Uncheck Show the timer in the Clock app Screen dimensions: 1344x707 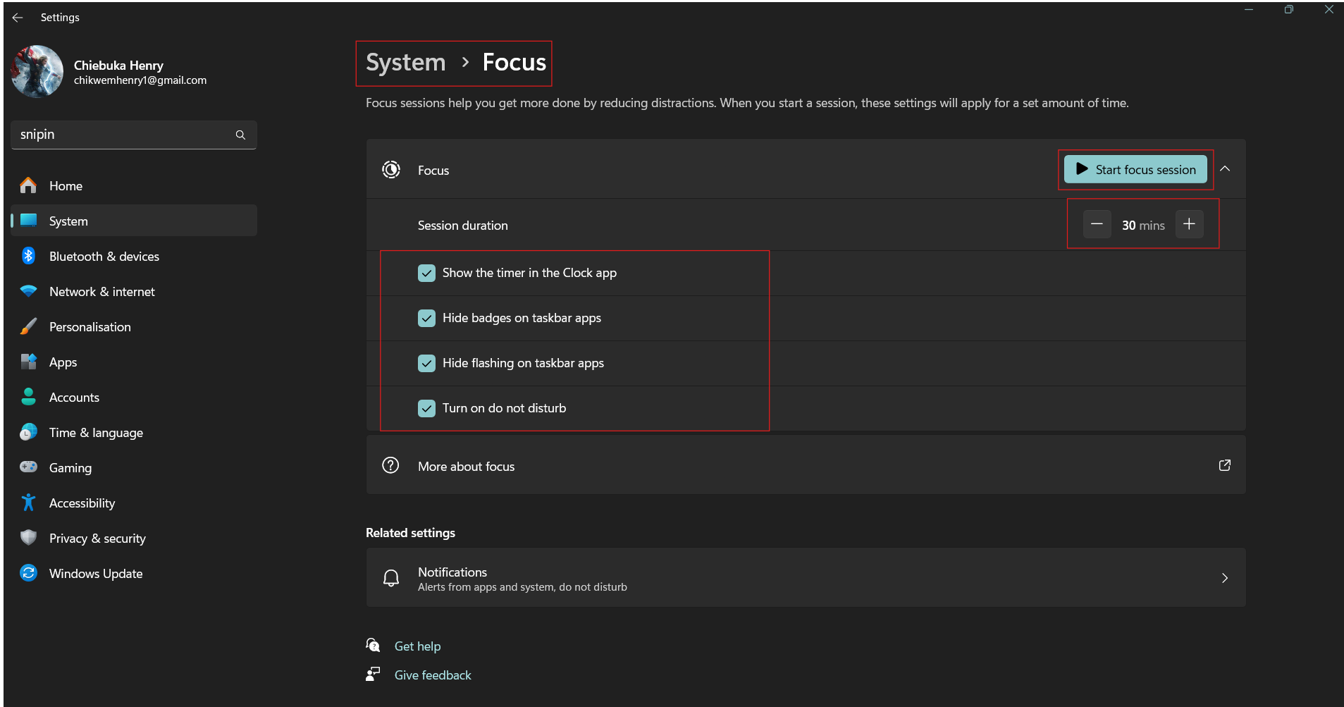pyautogui.click(x=427, y=273)
